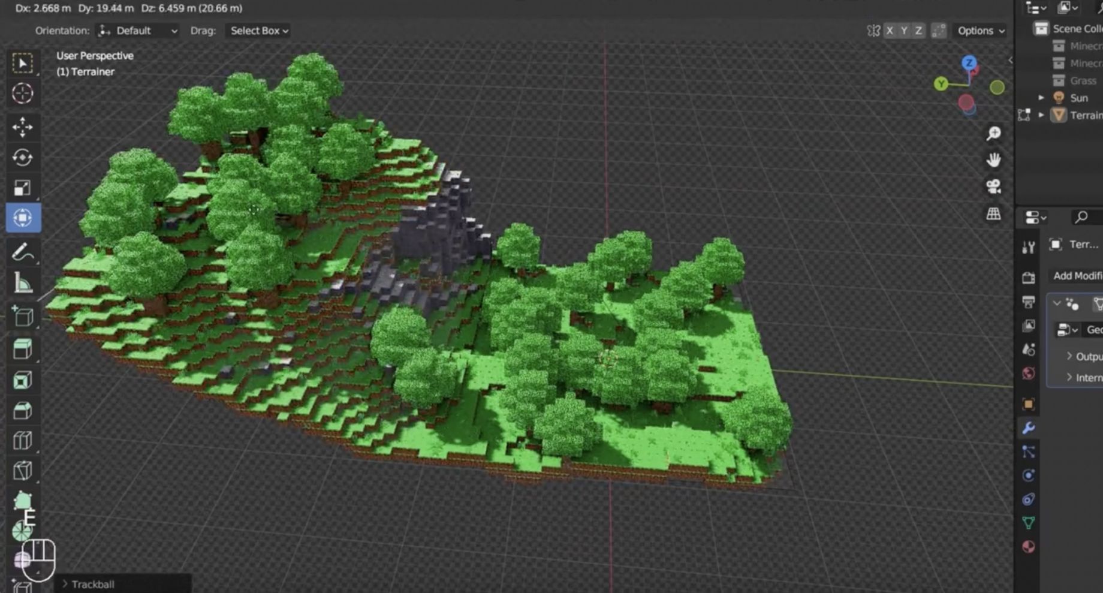Viewport: 1103px width, 593px height.
Task: Open the Material properties tab
Action: (1029, 547)
